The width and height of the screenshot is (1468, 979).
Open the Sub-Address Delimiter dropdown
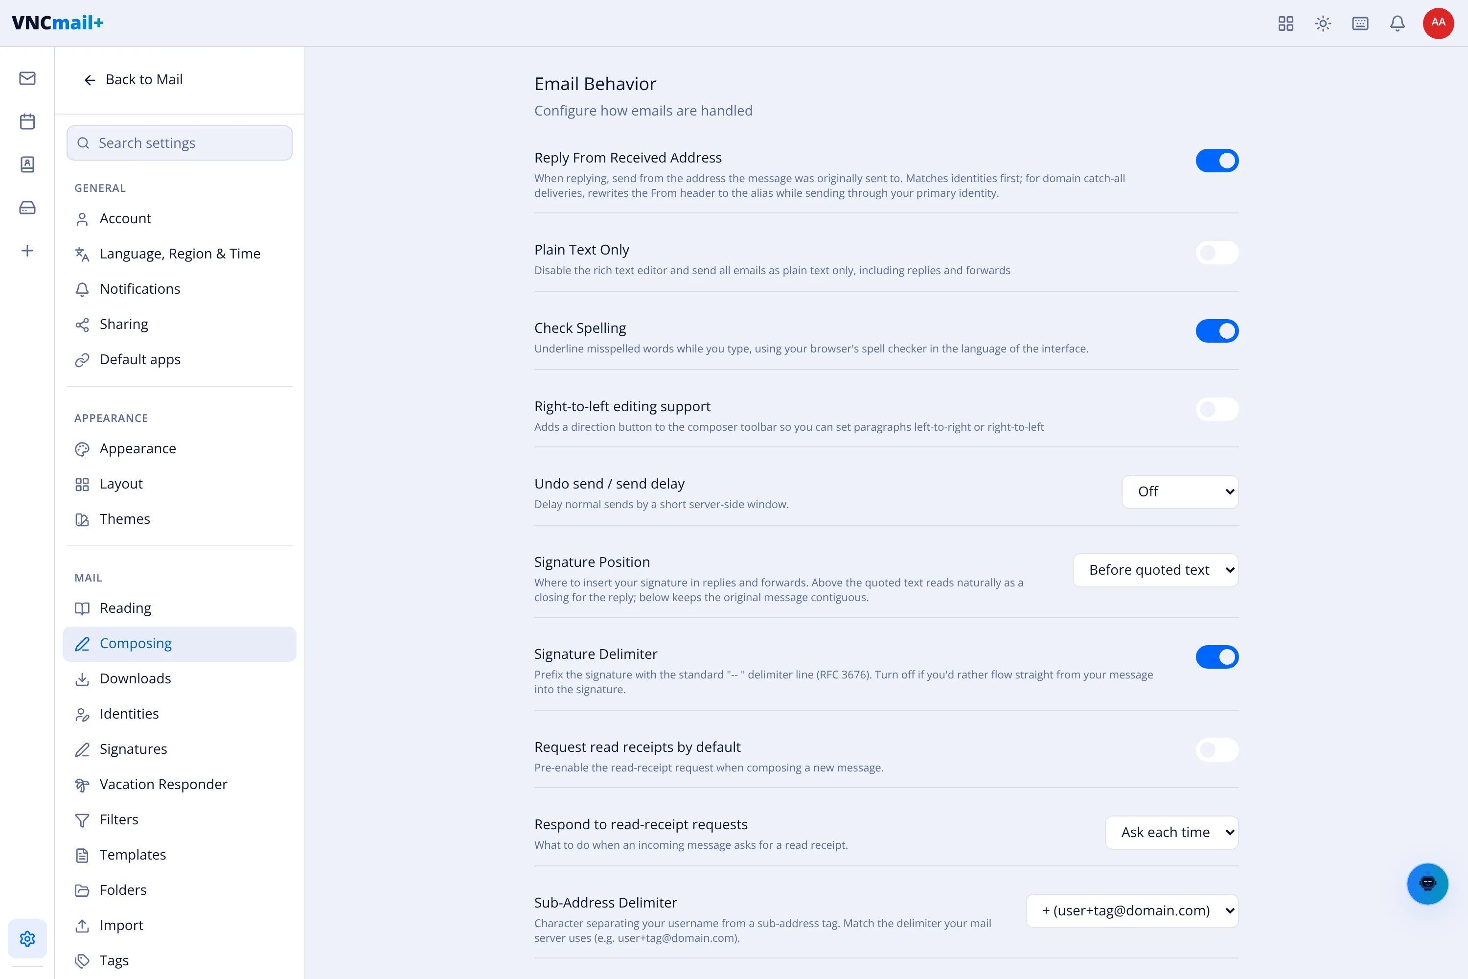click(x=1132, y=911)
